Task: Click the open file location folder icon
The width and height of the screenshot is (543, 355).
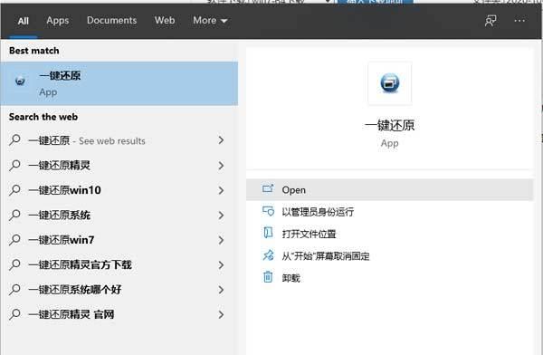Action: click(x=268, y=233)
